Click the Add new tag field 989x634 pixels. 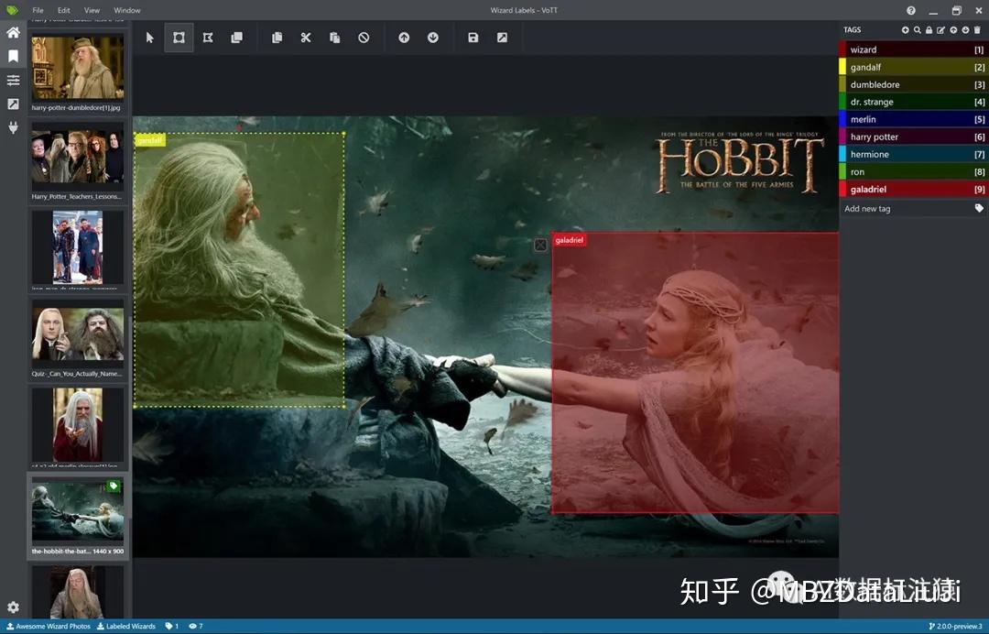pyautogui.click(x=907, y=209)
